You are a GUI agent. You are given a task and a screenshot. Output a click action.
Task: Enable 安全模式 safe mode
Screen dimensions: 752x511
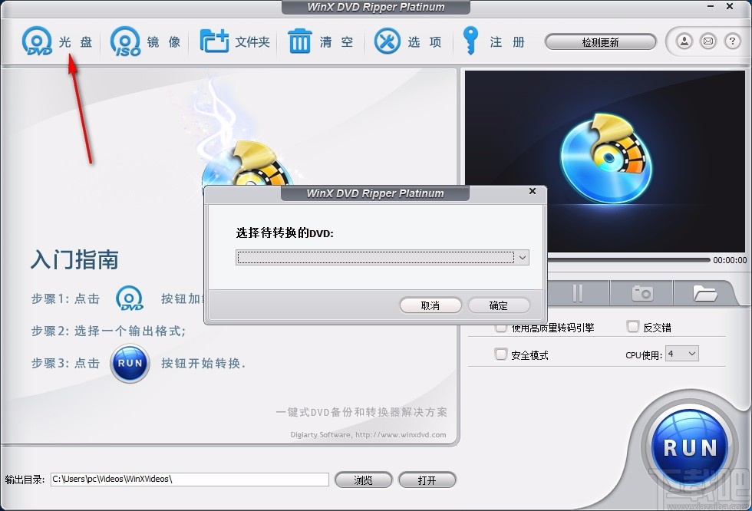(500, 354)
